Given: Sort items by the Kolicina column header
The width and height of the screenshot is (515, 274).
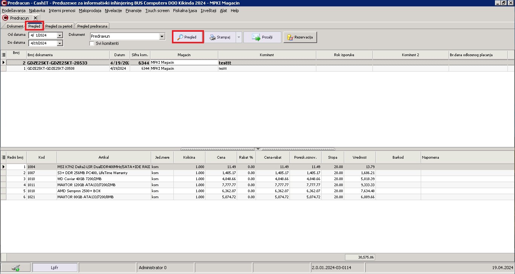Looking at the screenshot, I should [x=189, y=157].
